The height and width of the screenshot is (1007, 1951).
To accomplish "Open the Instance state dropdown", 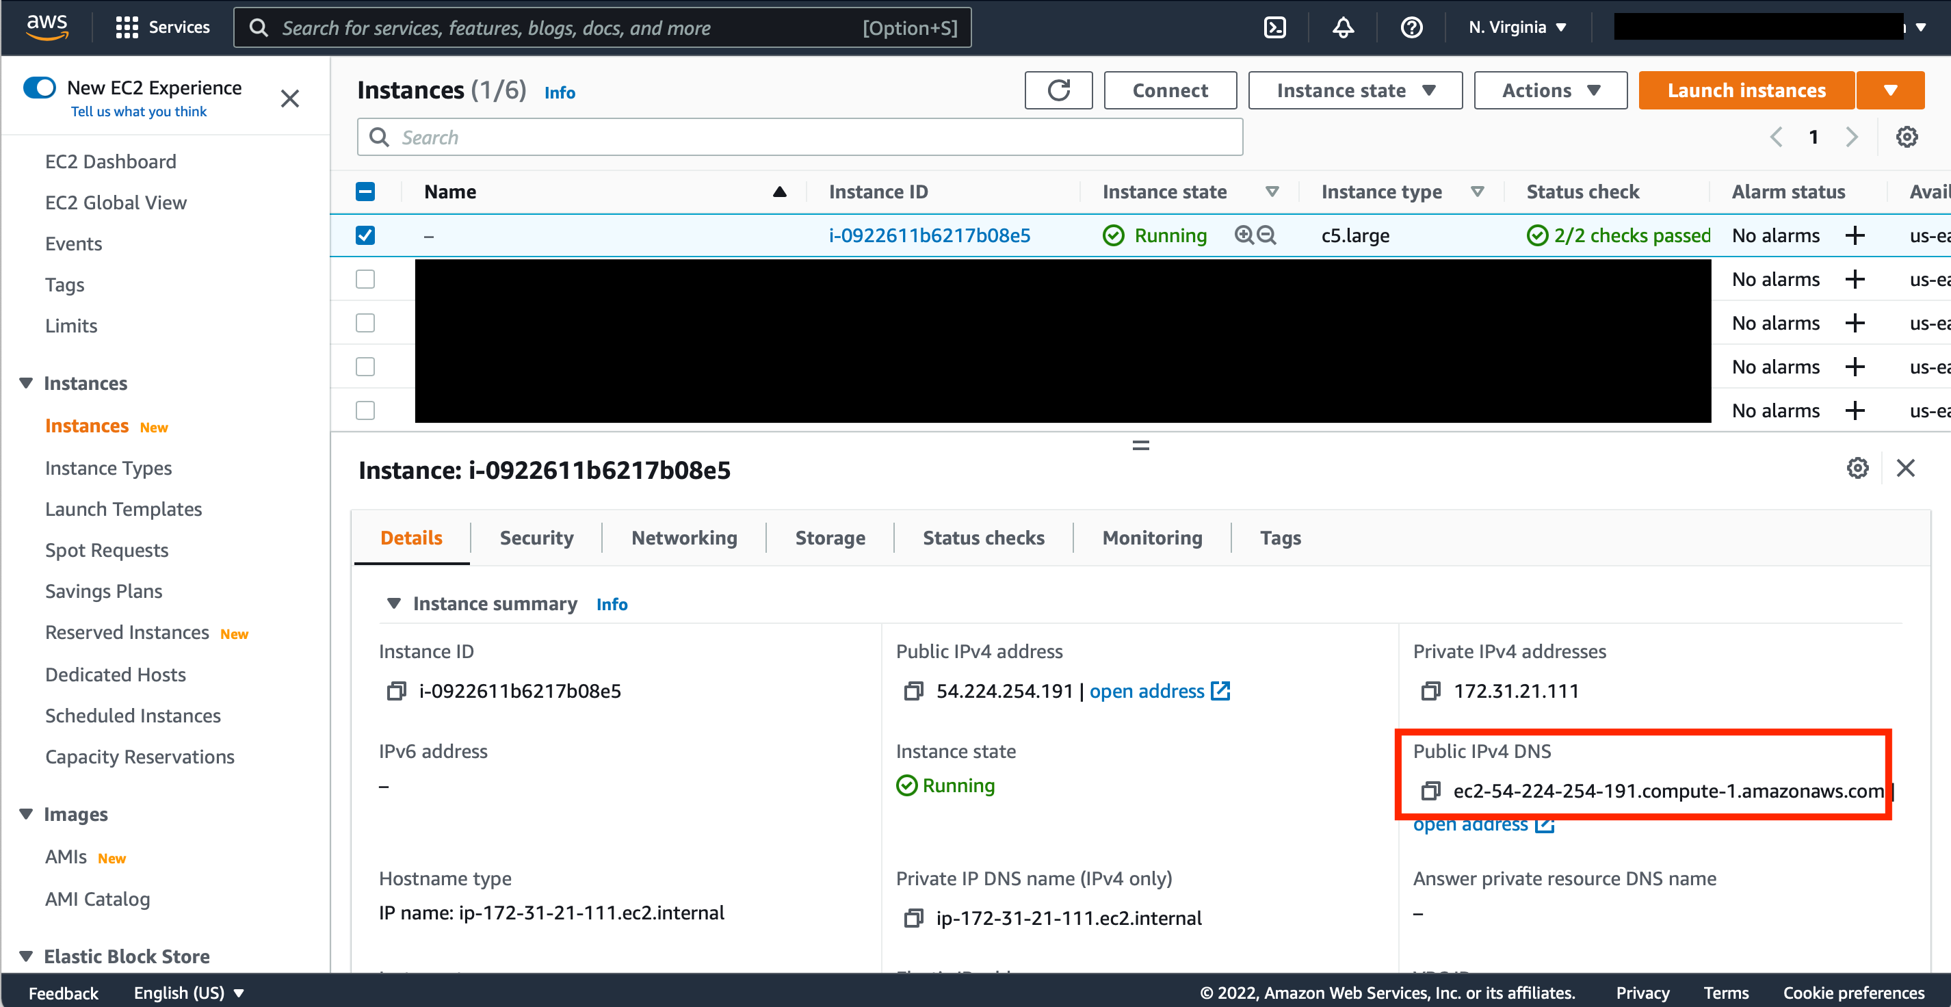I will (x=1355, y=91).
